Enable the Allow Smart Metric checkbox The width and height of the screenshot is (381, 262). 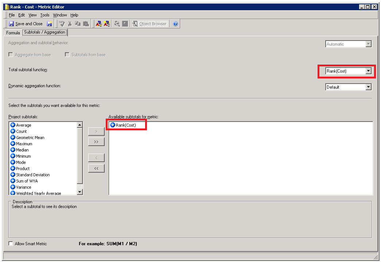tap(11, 243)
